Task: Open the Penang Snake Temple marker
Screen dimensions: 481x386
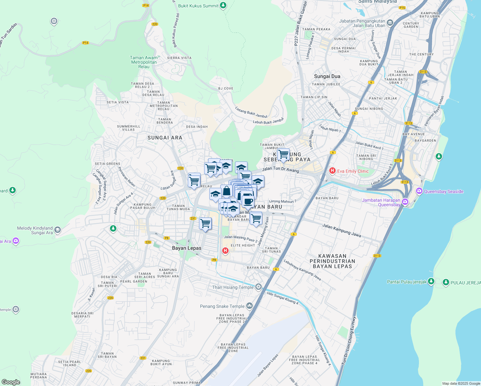Action: [250, 305]
